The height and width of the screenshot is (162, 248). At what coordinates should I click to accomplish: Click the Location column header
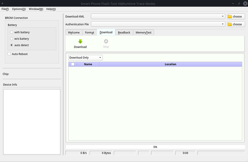[170, 64]
